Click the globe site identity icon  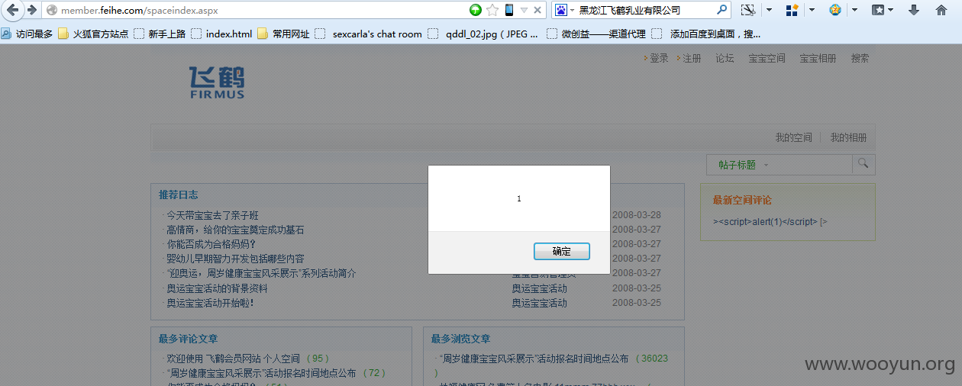(x=52, y=10)
